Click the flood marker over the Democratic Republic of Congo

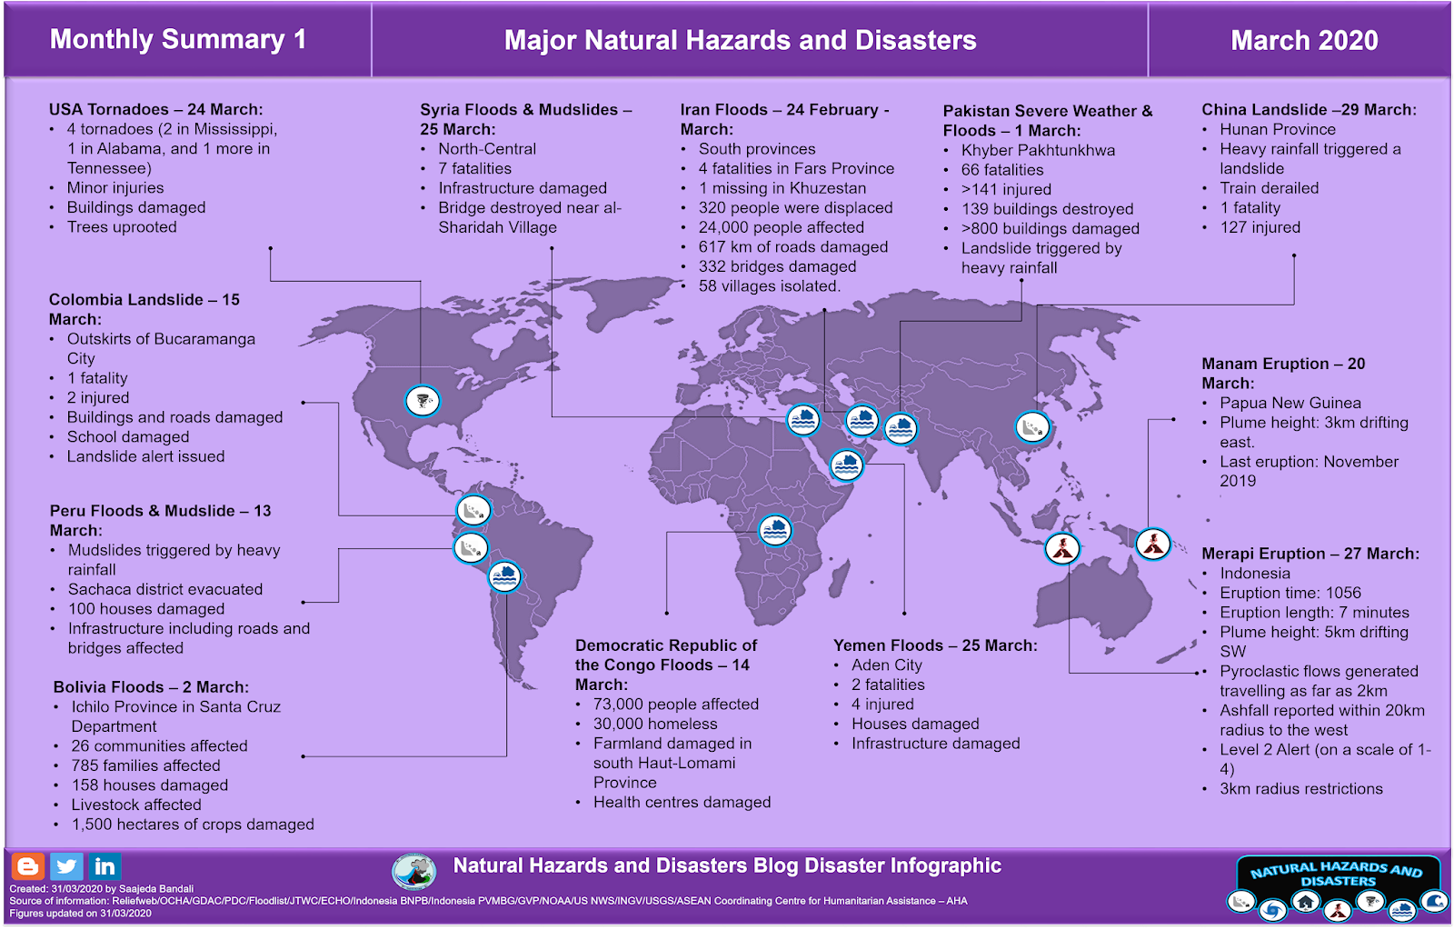click(774, 531)
